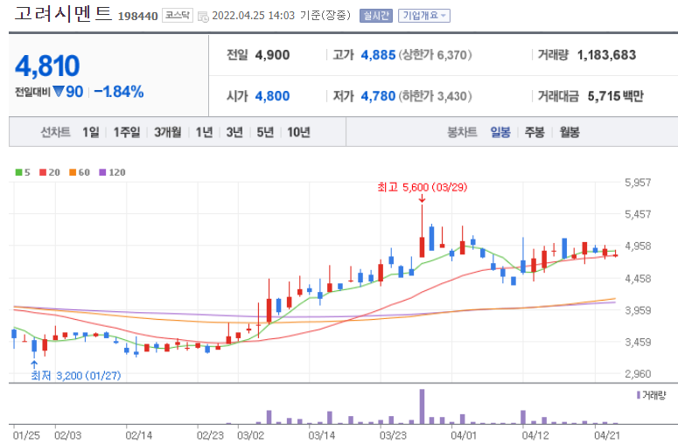
Task: Click the green 5-day moving average swatch
Action: (18, 172)
